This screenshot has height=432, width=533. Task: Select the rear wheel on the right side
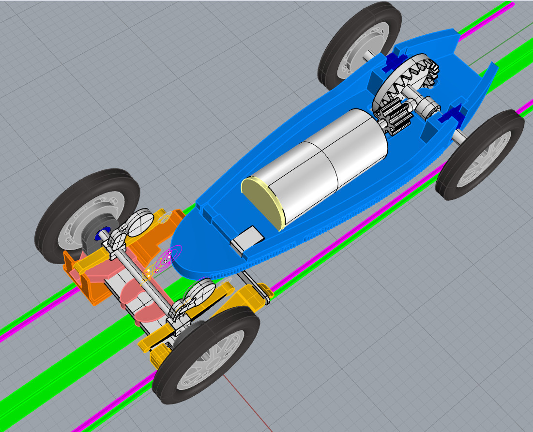(x=480, y=154)
